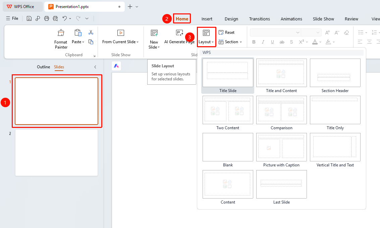Screen dimensions: 380x228
Task: Open a new tab with the plus icon
Action: 130,7
